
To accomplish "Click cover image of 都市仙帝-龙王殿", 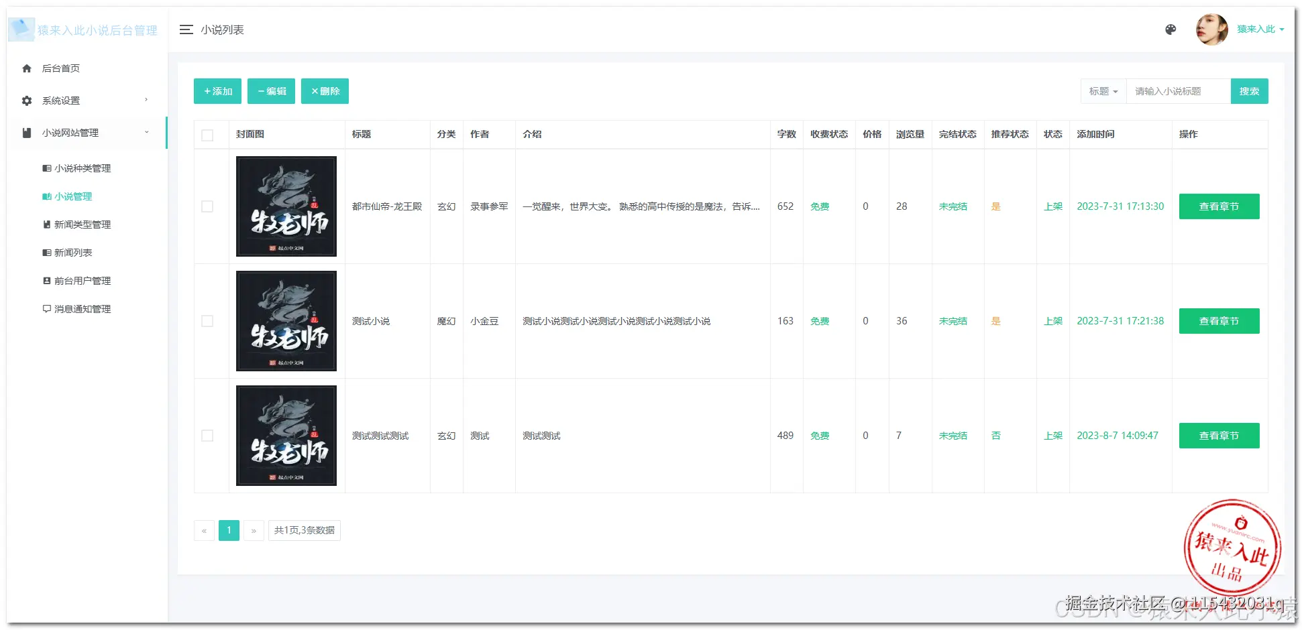I will (286, 206).
